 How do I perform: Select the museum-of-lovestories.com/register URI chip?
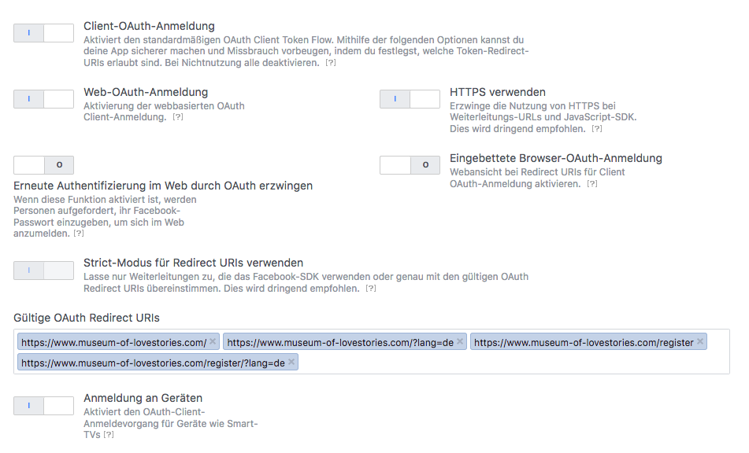(x=583, y=343)
